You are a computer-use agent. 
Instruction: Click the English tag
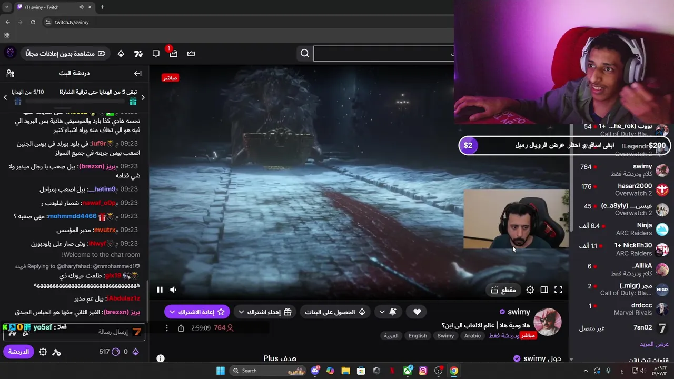point(418,336)
